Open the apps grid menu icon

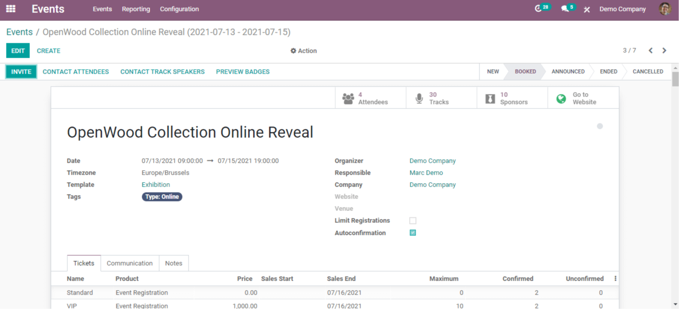pos(10,9)
